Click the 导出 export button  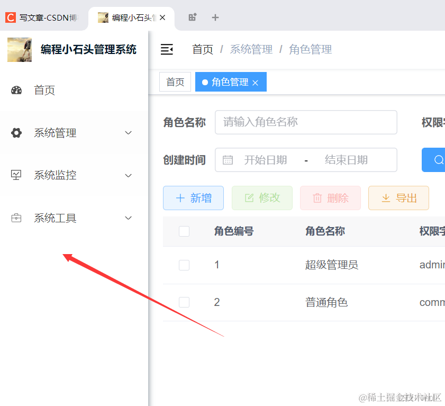point(398,198)
